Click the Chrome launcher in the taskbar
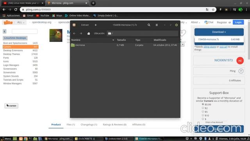 [25, 139]
